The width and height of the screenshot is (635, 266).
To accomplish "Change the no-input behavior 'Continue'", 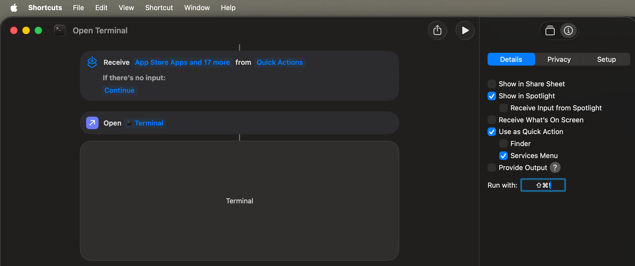I will click(x=119, y=90).
